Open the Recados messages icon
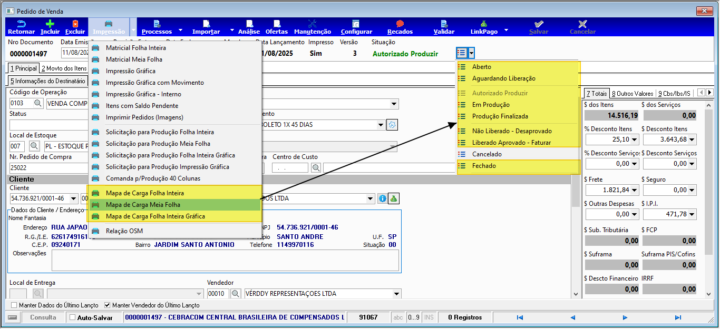The image size is (720, 329). point(400,24)
